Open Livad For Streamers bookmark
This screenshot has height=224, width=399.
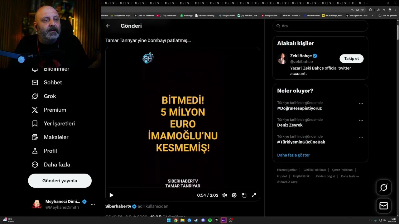(144, 15)
